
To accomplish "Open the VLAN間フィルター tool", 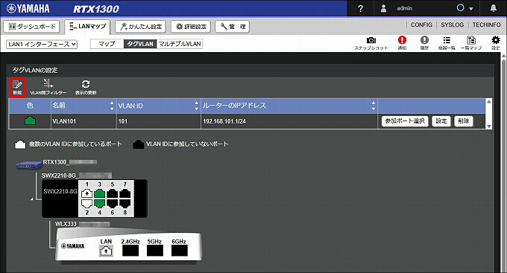I will [x=48, y=87].
